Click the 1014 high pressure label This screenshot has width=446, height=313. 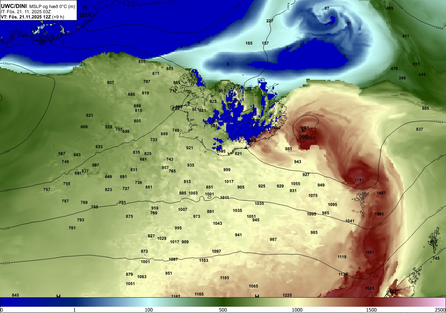pos(84,15)
